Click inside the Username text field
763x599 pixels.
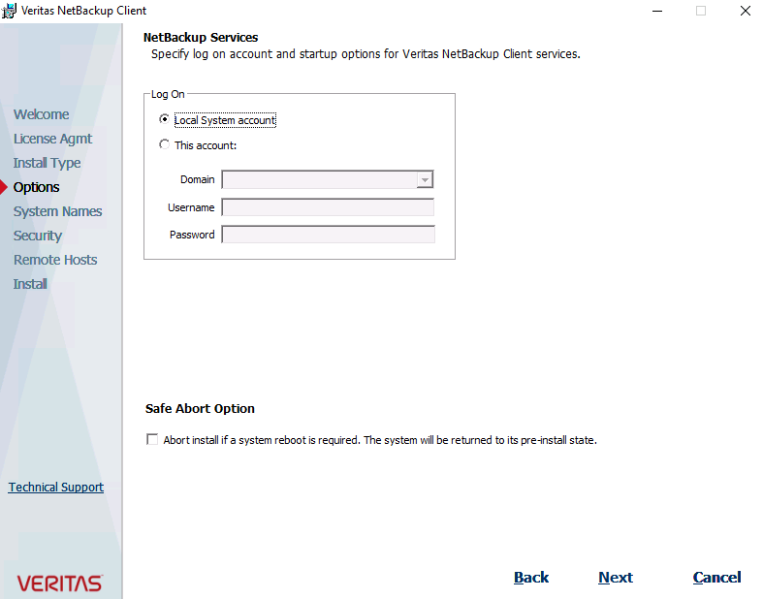coord(328,207)
